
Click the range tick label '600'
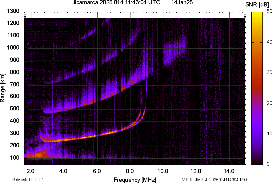click(x=14, y=96)
